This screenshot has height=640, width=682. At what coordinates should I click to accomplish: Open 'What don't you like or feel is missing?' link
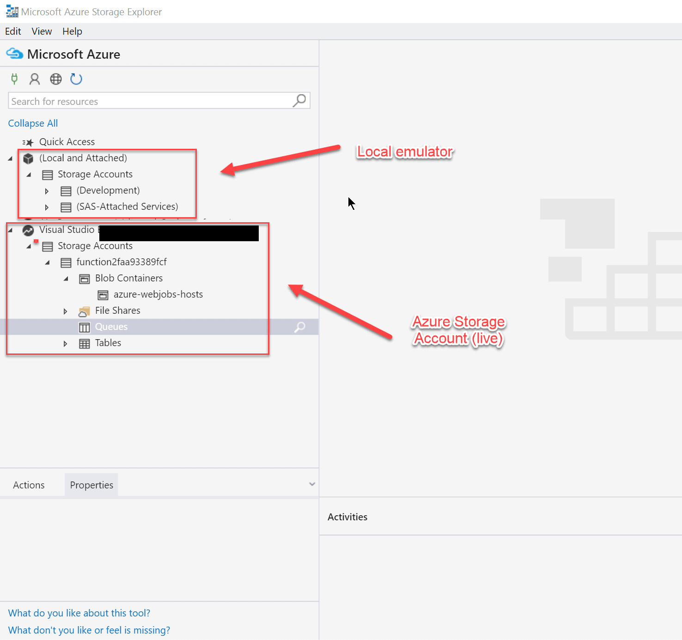tap(89, 630)
